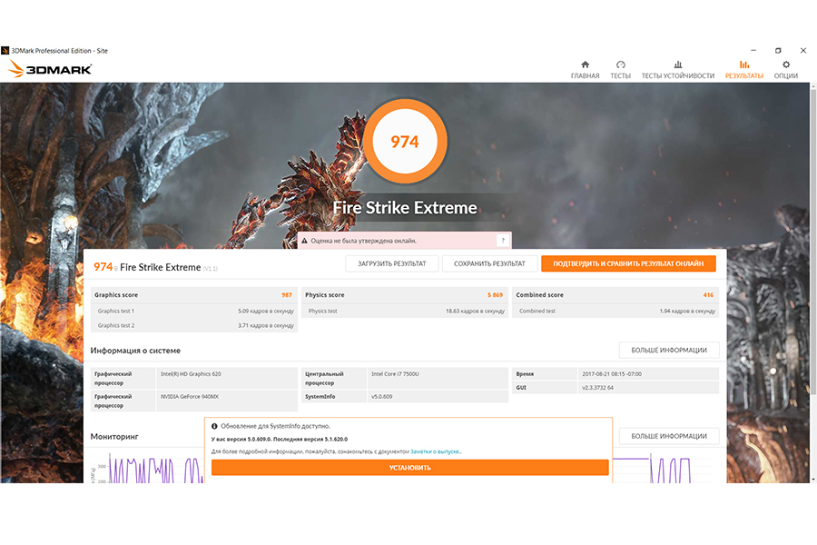Viewport: 817px width, 545px height.
Task: Click the 3DMark logo
Action: 50,69
